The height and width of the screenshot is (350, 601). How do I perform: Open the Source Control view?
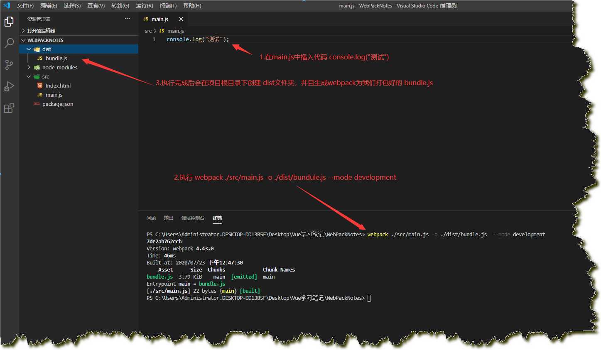pos(9,64)
